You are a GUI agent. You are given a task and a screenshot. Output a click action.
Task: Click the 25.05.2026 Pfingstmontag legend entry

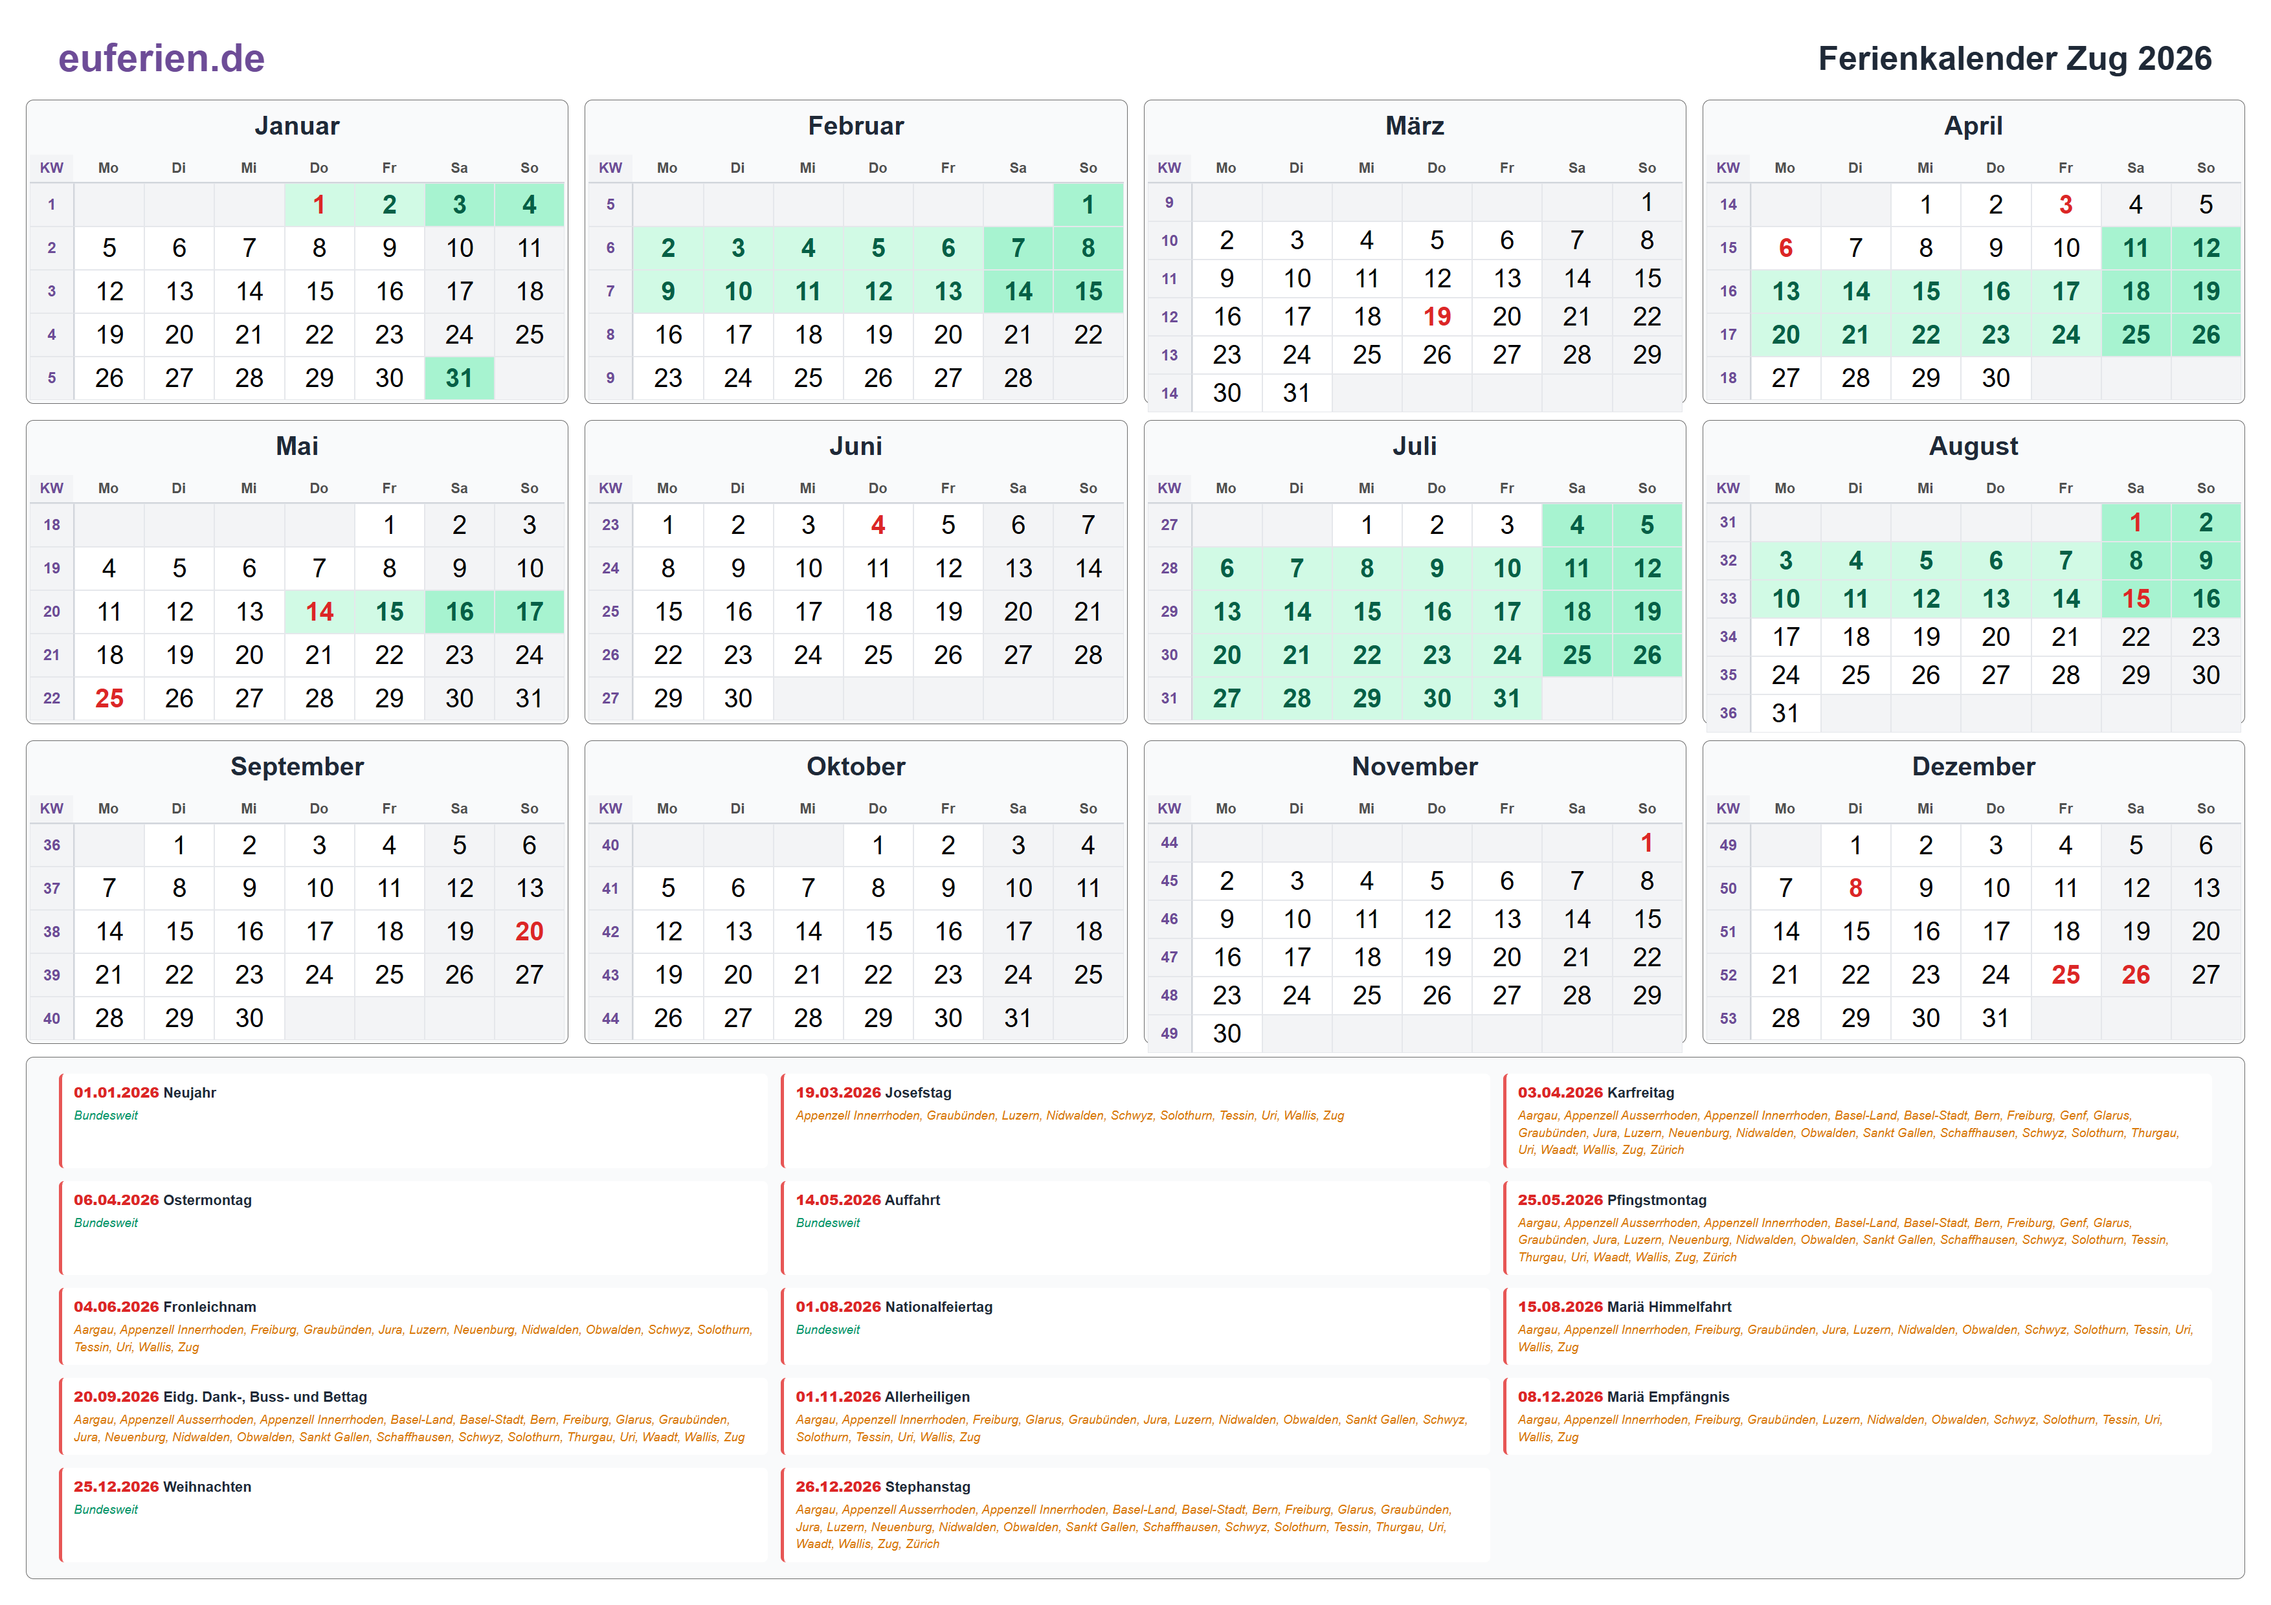(1857, 1228)
